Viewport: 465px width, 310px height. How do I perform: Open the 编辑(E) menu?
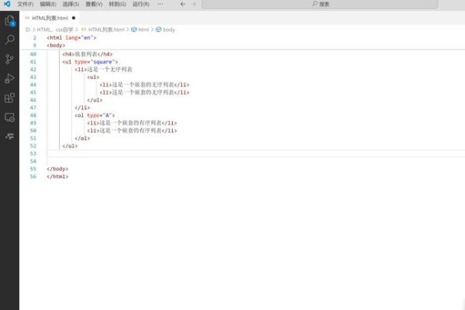click(48, 4)
